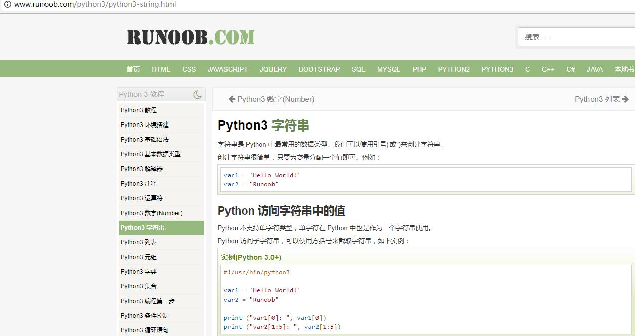This screenshot has height=336, width=635.
Task: Select Python3 教程 in sidebar list
Action: tap(161, 110)
